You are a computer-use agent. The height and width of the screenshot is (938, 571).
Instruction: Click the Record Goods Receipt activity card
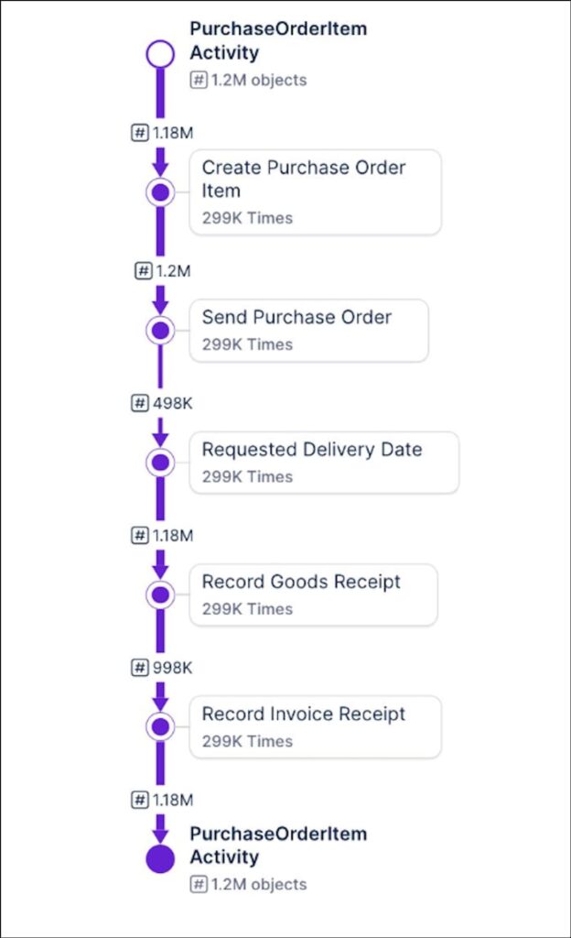313,594
